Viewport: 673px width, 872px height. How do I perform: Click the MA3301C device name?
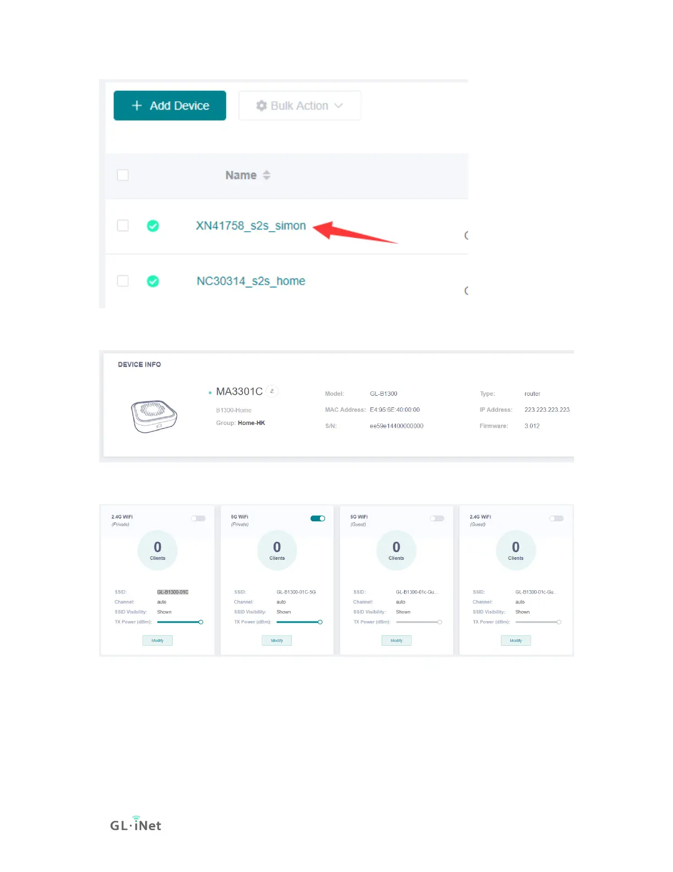239,391
